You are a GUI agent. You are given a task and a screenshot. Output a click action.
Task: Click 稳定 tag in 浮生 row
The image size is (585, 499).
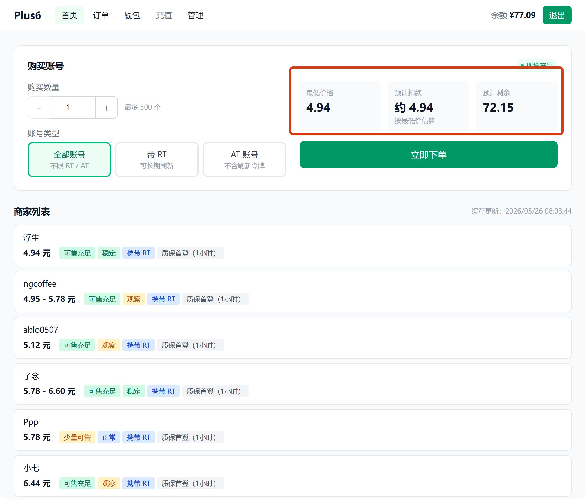pos(109,253)
